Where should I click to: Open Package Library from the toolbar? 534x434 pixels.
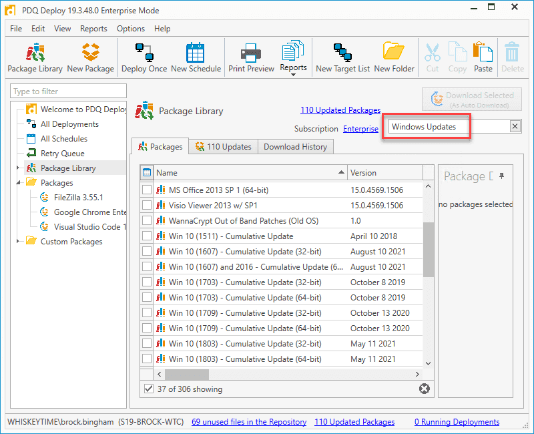point(35,57)
